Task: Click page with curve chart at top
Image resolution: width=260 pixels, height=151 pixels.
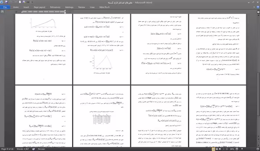Action: 43,49
